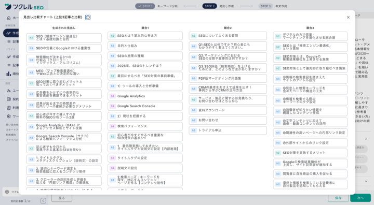The image size is (374, 205).
Task: Select the 'トライアル申込' heading card in 競合2
Action: click(228, 130)
